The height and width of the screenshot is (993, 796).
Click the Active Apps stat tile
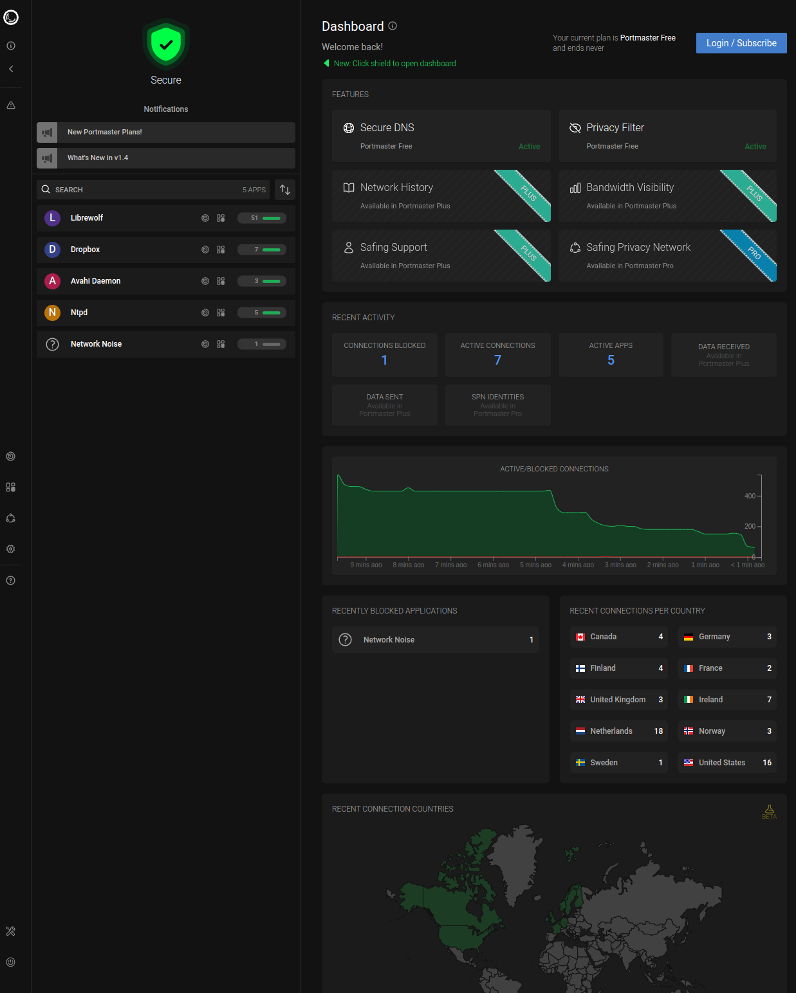click(x=611, y=355)
